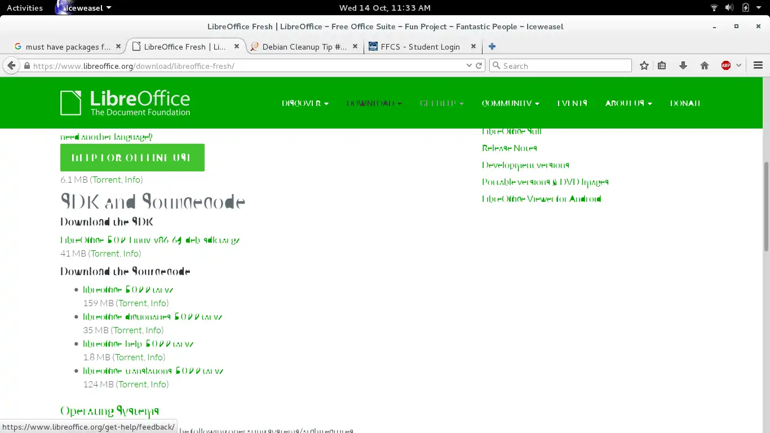The height and width of the screenshot is (433, 770).
Task: Download libreoffice-dictionaries tar.xz link
Action: tap(153, 317)
